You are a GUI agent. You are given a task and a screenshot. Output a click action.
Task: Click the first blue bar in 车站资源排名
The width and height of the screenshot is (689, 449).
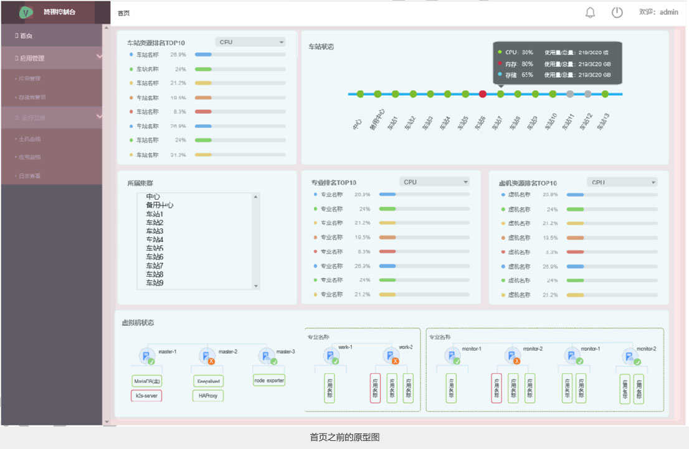click(x=203, y=55)
